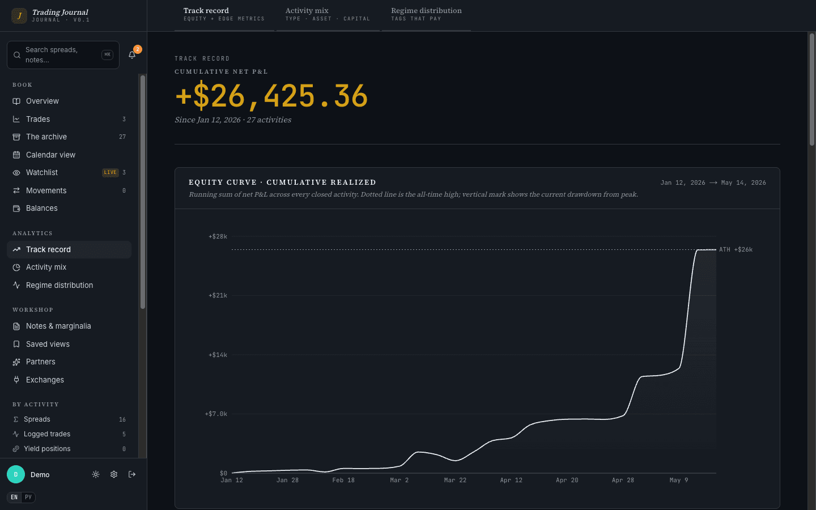Switch to the Regime distribution top tab

[x=426, y=15]
